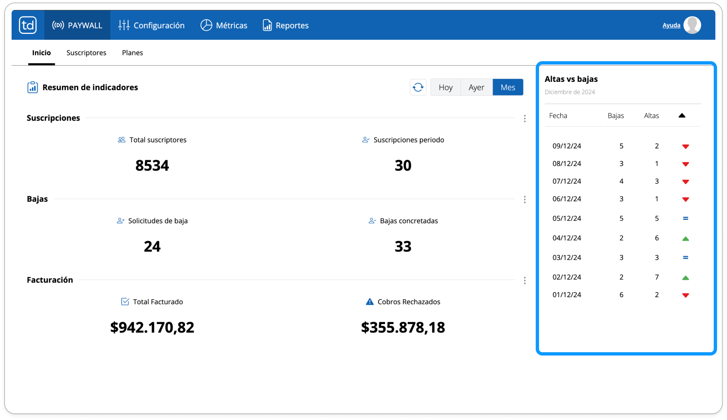
Task: Refresh the indicators with the sync icon
Action: coord(418,87)
